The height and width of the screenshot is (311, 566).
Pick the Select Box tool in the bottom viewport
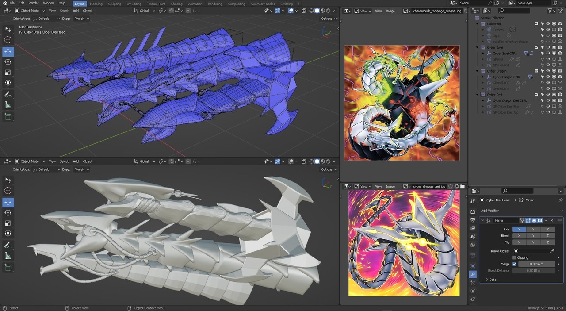pyautogui.click(x=8, y=180)
